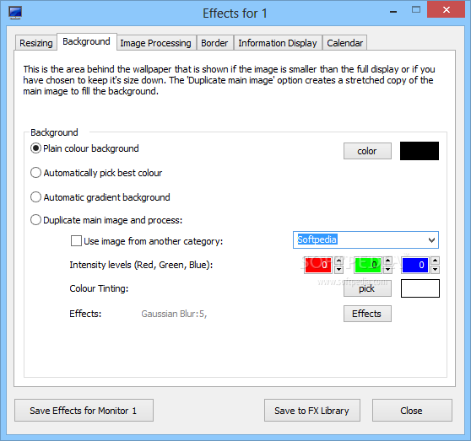
Task: Switch to the Resizing tab
Action: [x=36, y=43]
